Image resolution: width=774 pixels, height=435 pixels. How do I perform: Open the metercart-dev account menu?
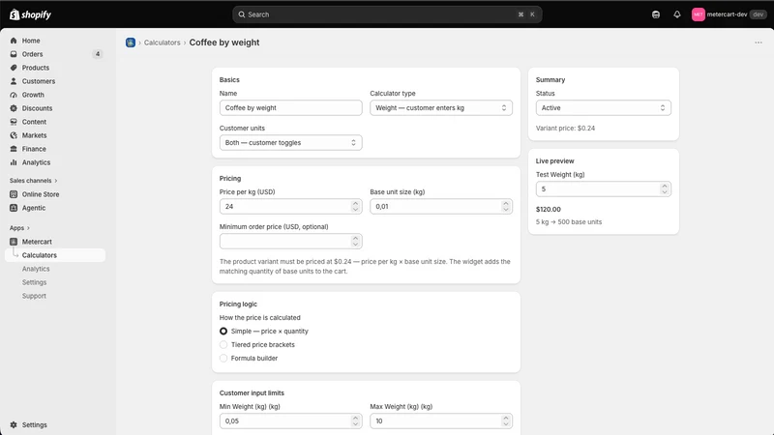[729, 14]
